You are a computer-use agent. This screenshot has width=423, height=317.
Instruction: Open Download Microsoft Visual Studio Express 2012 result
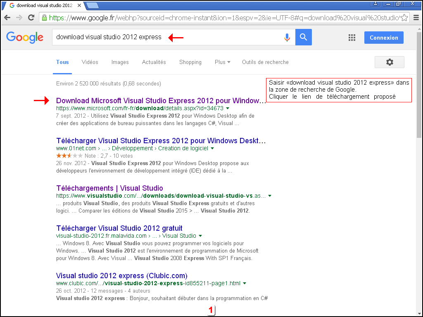161,101
